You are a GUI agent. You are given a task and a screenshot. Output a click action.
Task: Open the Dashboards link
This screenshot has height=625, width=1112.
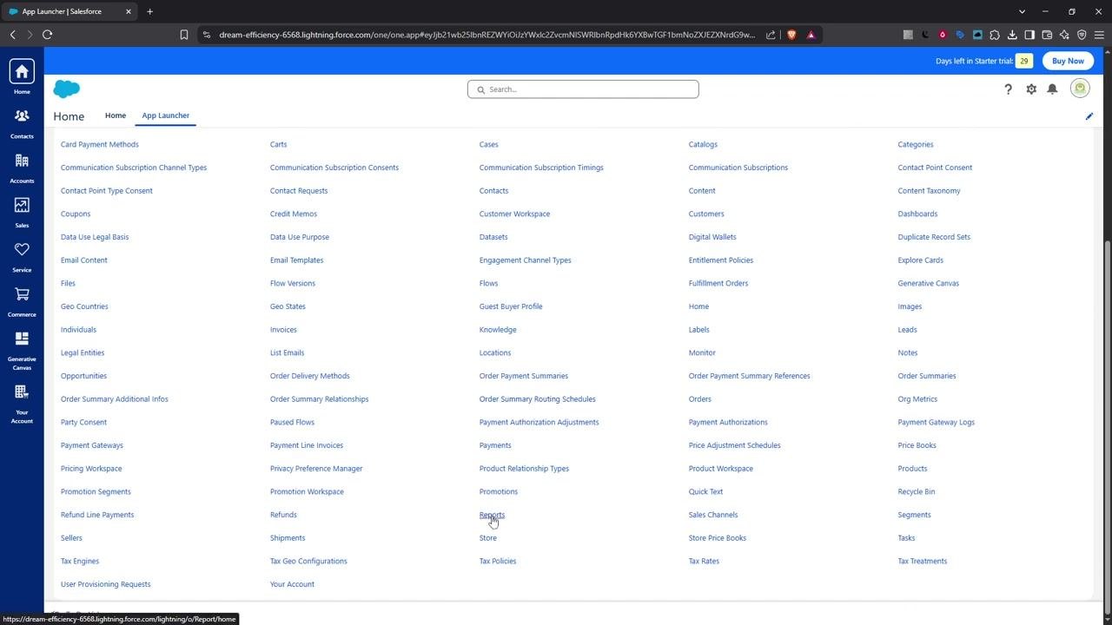917,214
